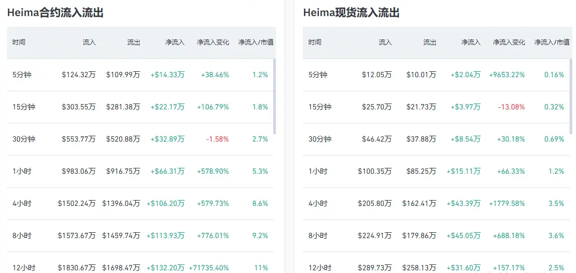The image size is (576, 273).
Task: Click the $162.41万 spot outflow cell
Action: [x=419, y=203]
